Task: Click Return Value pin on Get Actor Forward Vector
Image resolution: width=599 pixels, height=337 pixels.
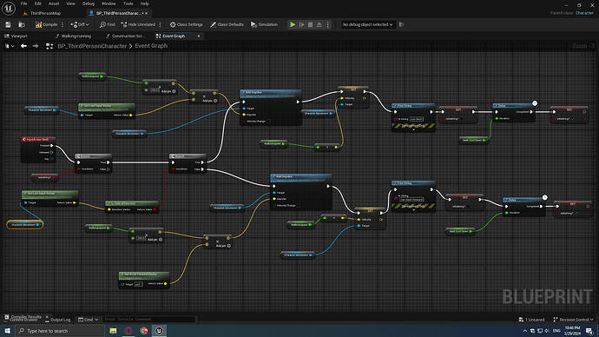Action: [166, 283]
